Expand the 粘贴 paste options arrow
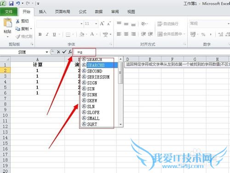 (x=7, y=37)
